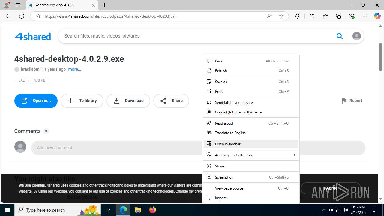Open File Explorer from the taskbar
The image size is (384, 216).
(138, 210)
